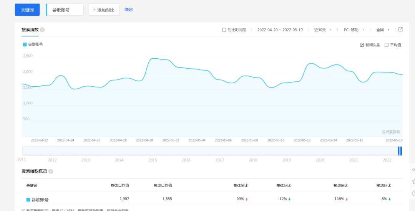Expand the 近30天 period dropdown
The width and height of the screenshot is (415, 211).
pos(323,30)
